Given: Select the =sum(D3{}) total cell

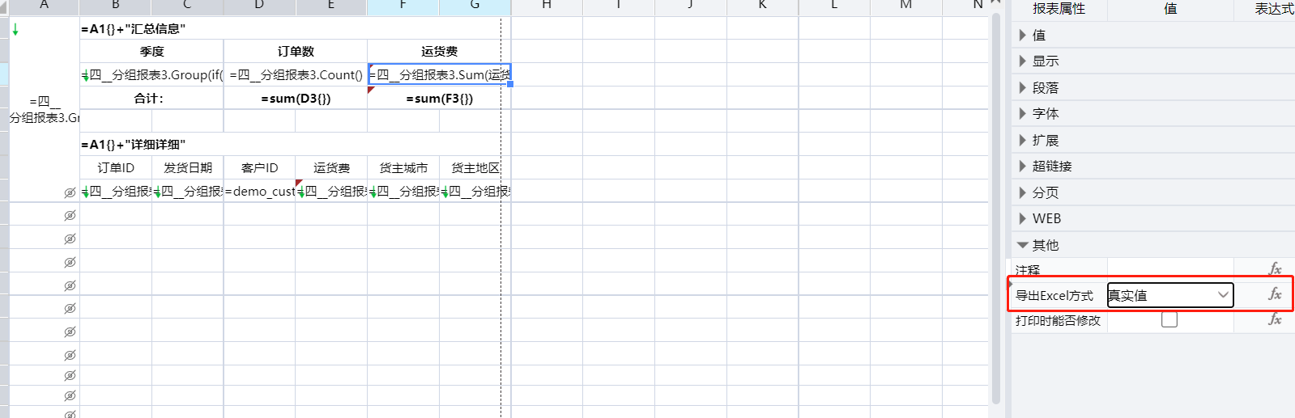Looking at the screenshot, I should pyautogui.click(x=295, y=99).
